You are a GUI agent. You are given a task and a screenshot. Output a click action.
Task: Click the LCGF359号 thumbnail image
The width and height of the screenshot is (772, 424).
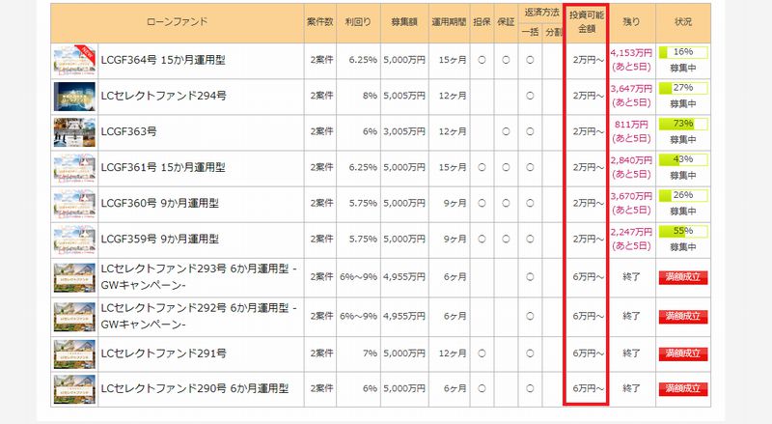pyautogui.click(x=74, y=240)
